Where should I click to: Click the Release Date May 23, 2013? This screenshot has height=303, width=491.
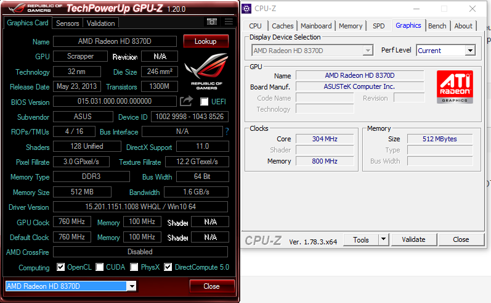77,86
